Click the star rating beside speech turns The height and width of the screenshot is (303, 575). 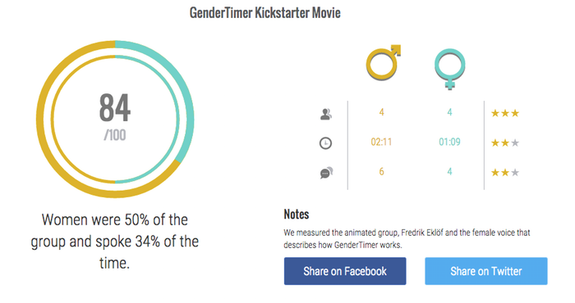(505, 172)
